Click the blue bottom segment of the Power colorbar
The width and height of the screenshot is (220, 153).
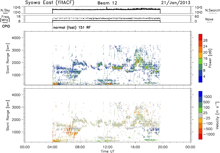[x=200, y=79]
